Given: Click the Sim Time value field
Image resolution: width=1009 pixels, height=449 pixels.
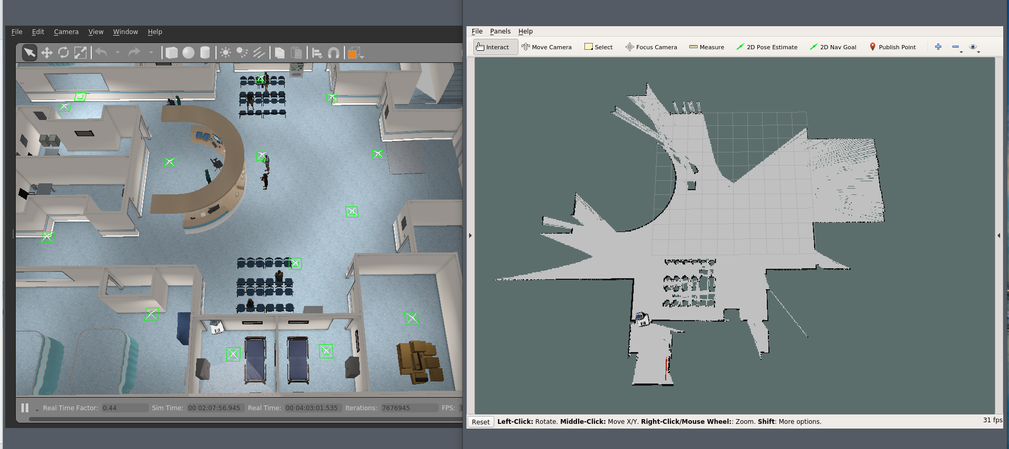Looking at the screenshot, I should (215, 408).
